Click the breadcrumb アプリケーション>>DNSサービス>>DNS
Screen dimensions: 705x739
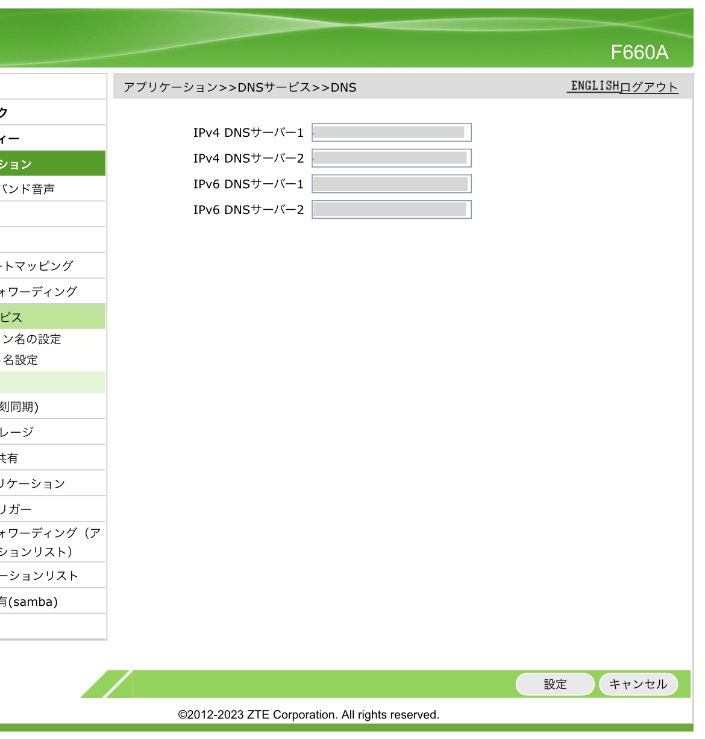click(240, 87)
